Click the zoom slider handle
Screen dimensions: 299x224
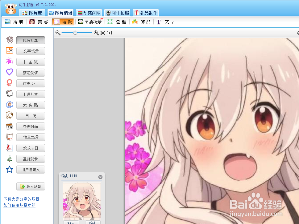(x=75, y=33)
